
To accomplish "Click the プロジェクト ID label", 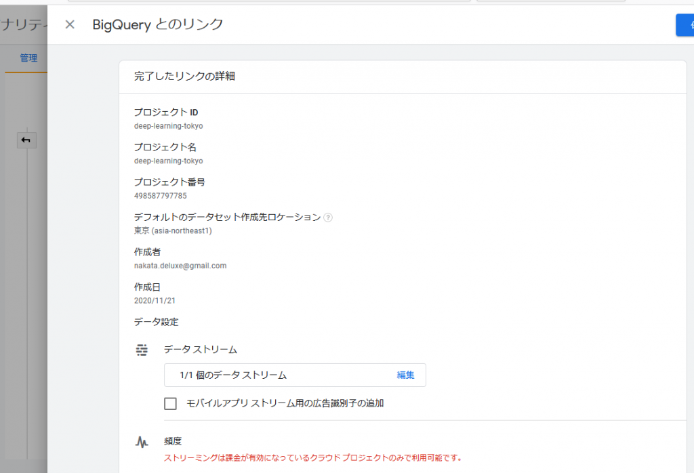I will [x=166, y=112].
